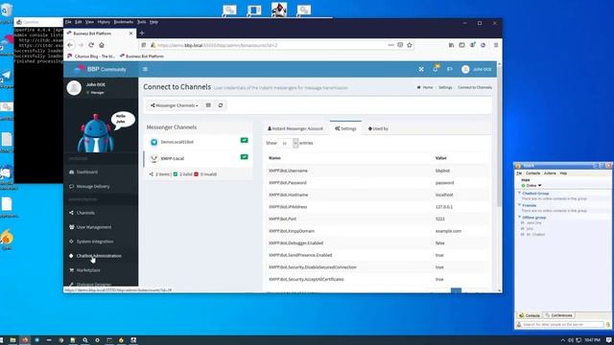Click the robot mascot image in sidebar
The height and width of the screenshot is (345, 614).
[96, 134]
